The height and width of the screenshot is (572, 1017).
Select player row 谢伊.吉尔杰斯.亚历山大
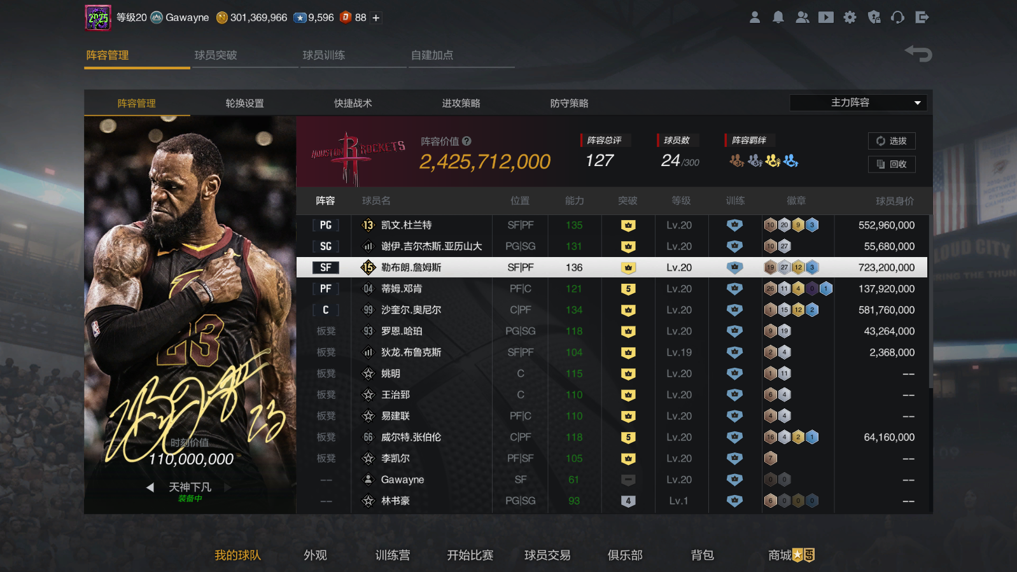pos(612,246)
